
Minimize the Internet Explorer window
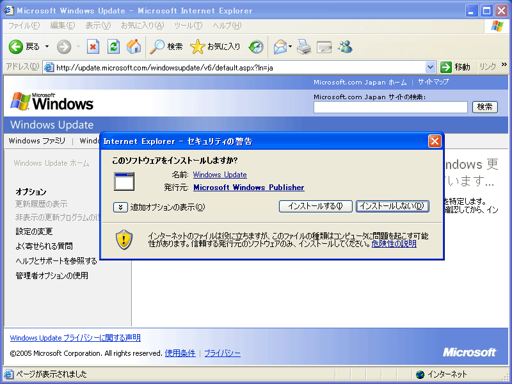coord(472,11)
